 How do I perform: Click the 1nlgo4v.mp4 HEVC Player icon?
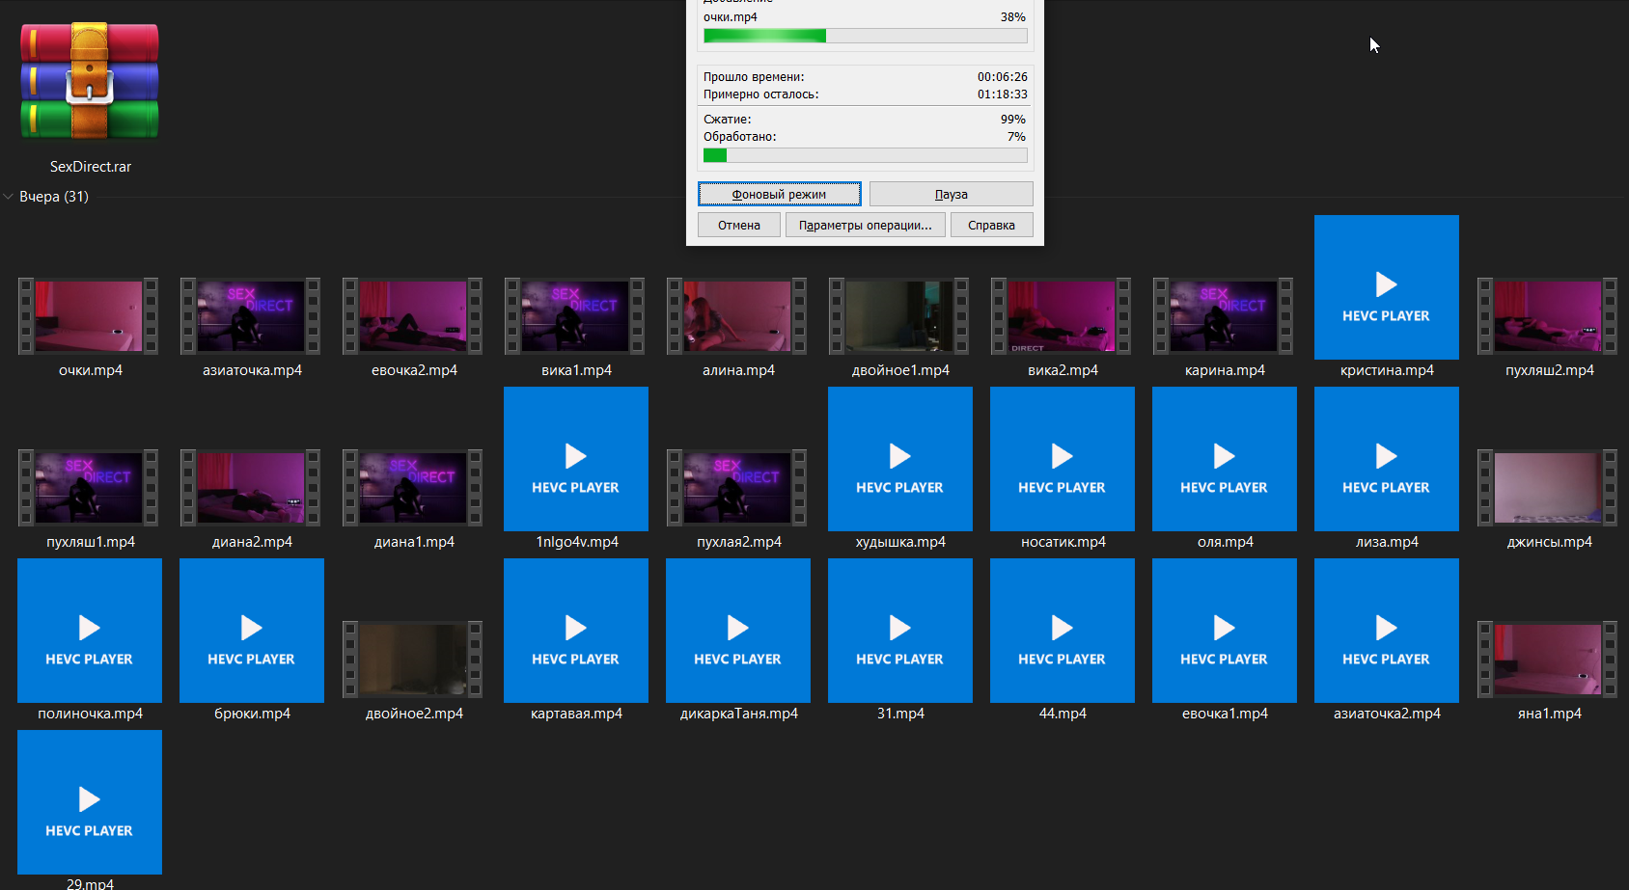click(575, 459)
